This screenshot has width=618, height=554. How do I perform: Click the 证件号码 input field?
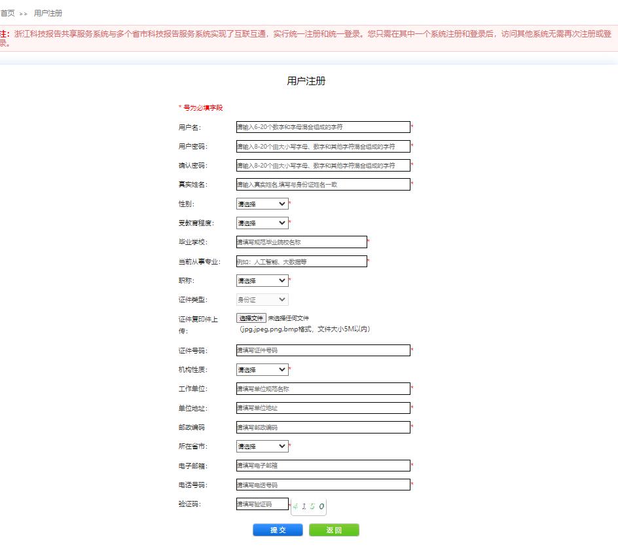pyautogui.click(x=323, y=350)
